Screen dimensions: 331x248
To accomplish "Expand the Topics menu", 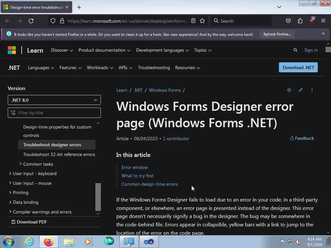I will coord(203,50).
